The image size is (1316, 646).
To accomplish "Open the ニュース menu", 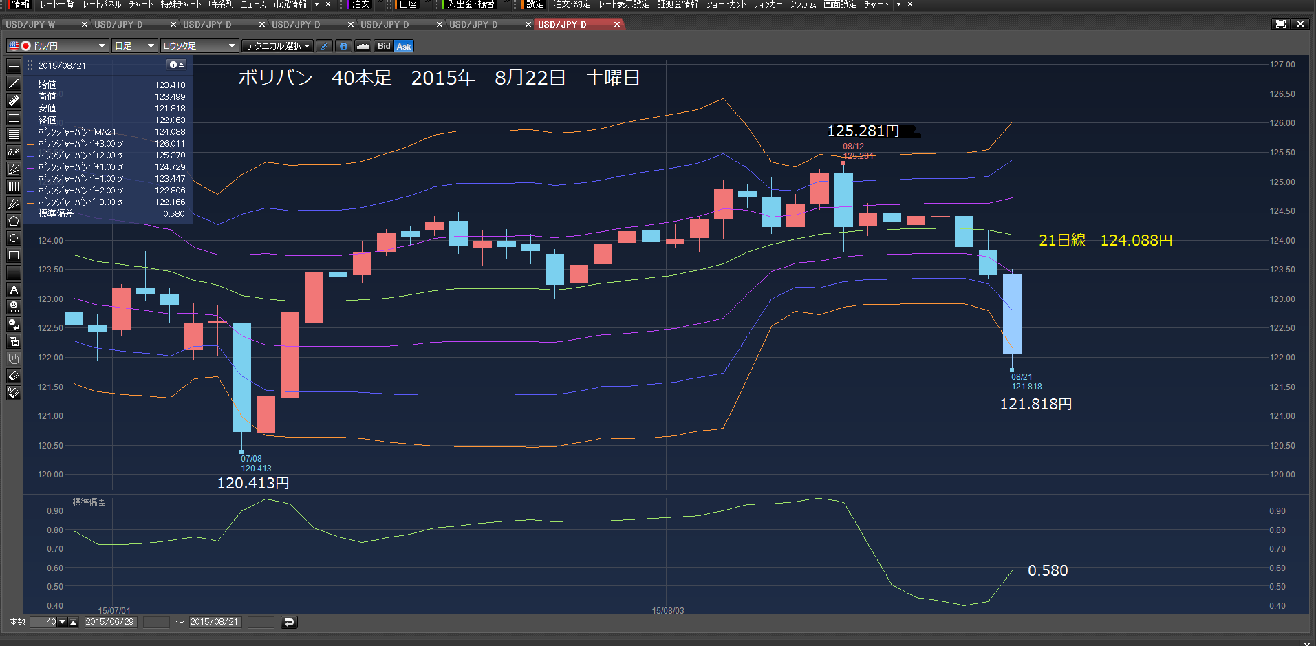I will [x=253, y=4].
